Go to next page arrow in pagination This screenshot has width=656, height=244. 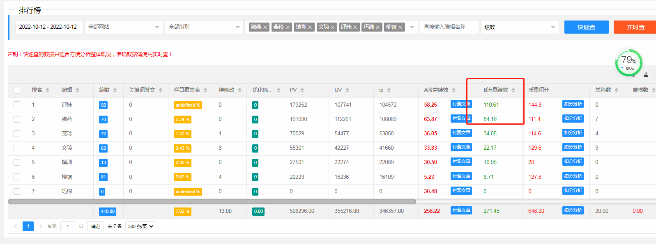tap(40, 226)
